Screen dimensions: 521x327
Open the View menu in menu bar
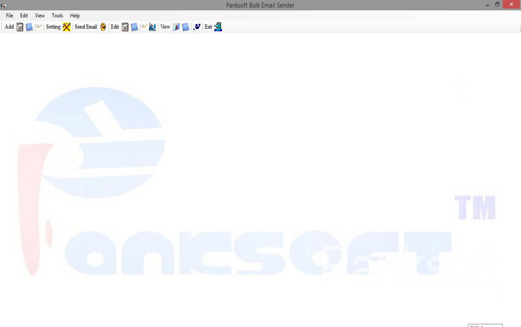pos(40,16)
